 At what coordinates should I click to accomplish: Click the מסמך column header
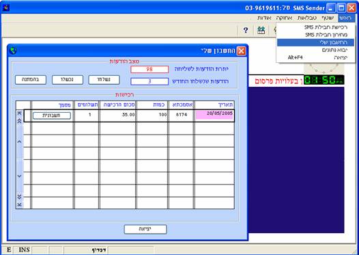52,105
